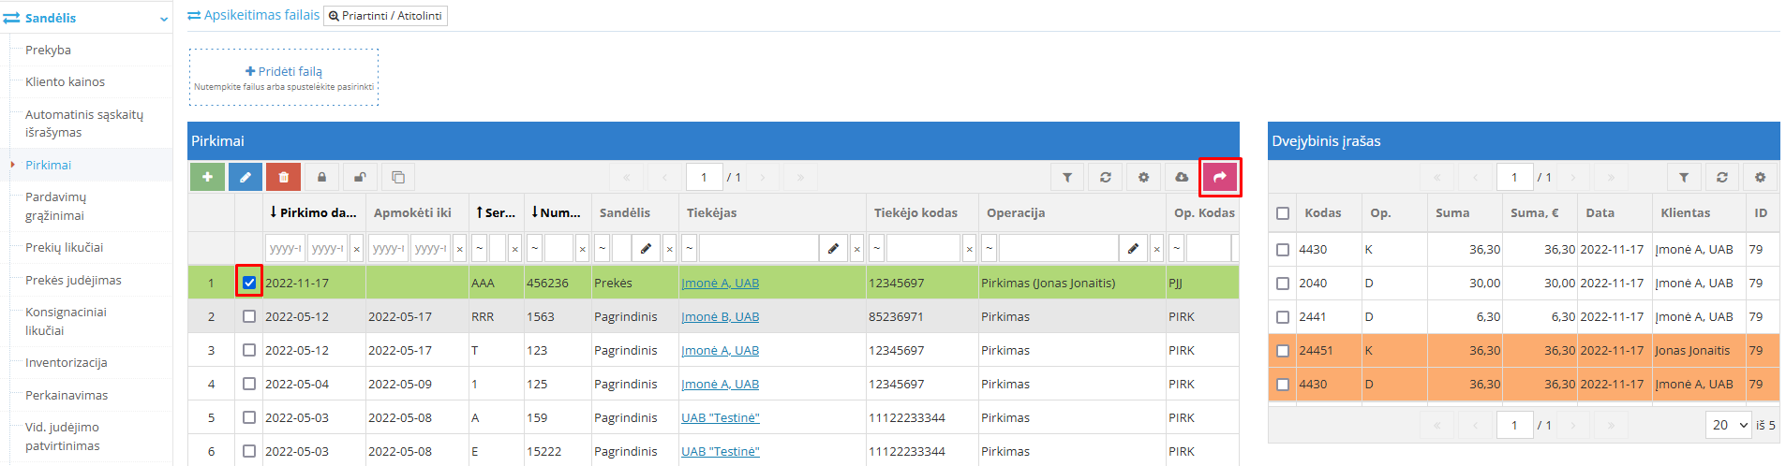Click the copy record icon in Pirkimai toolbar
1786x466 pixels.
click(397, 177)
